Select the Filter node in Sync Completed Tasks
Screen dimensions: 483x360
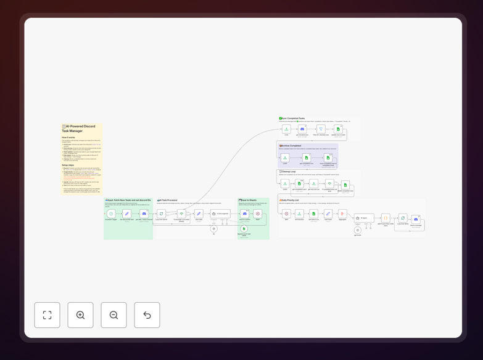click(x=321, y=129)
